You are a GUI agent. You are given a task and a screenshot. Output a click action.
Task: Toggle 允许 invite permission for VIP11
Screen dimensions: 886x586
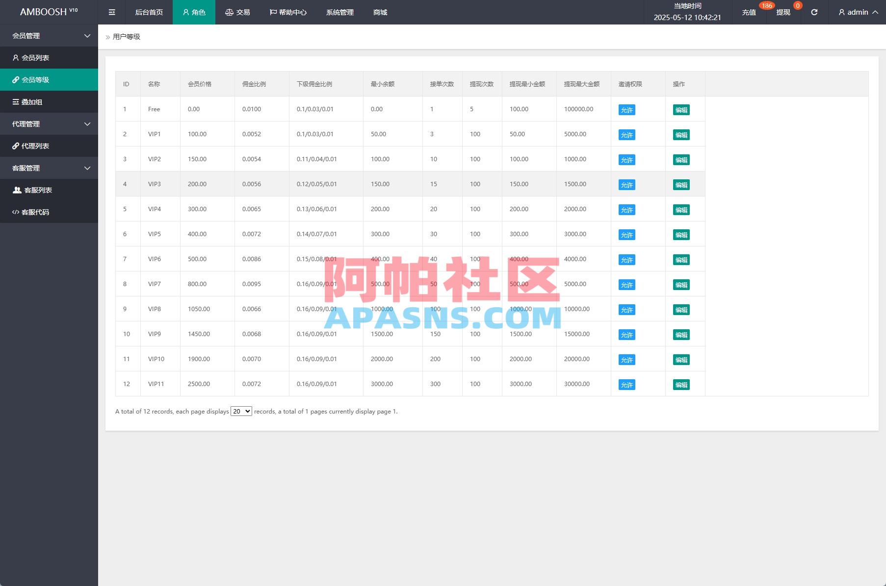626,385
